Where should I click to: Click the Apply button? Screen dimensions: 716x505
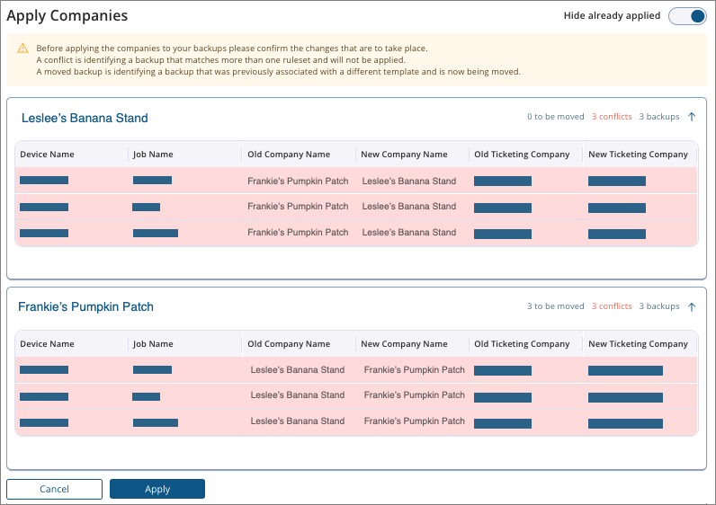pyautogui.click(x=157, y=489)
